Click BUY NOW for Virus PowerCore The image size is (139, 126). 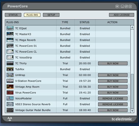point(113,93)
